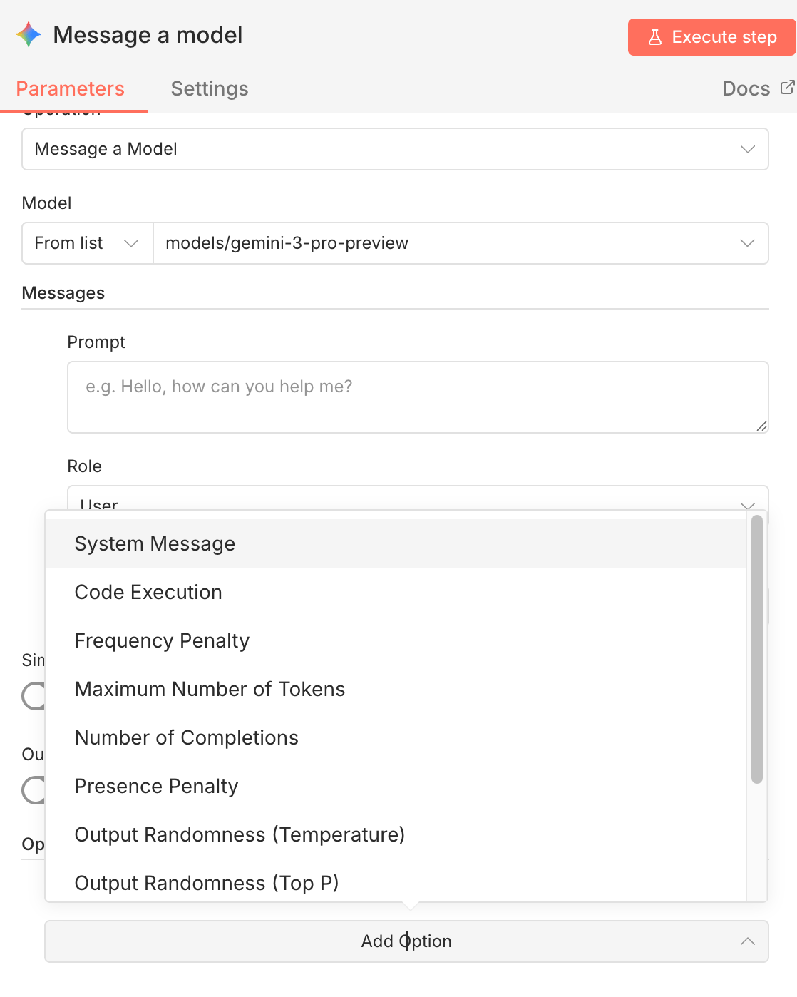Screen dimensions: 797x997
Task: Click inside the Prompt text field
Action: [x=418, y=397]
